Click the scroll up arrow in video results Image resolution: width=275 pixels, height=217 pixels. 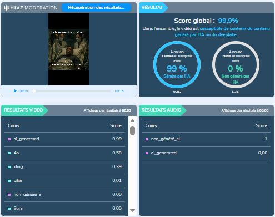[132, 121]
